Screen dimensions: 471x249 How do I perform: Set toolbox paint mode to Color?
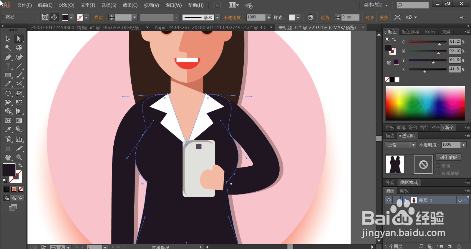(6, 189)
